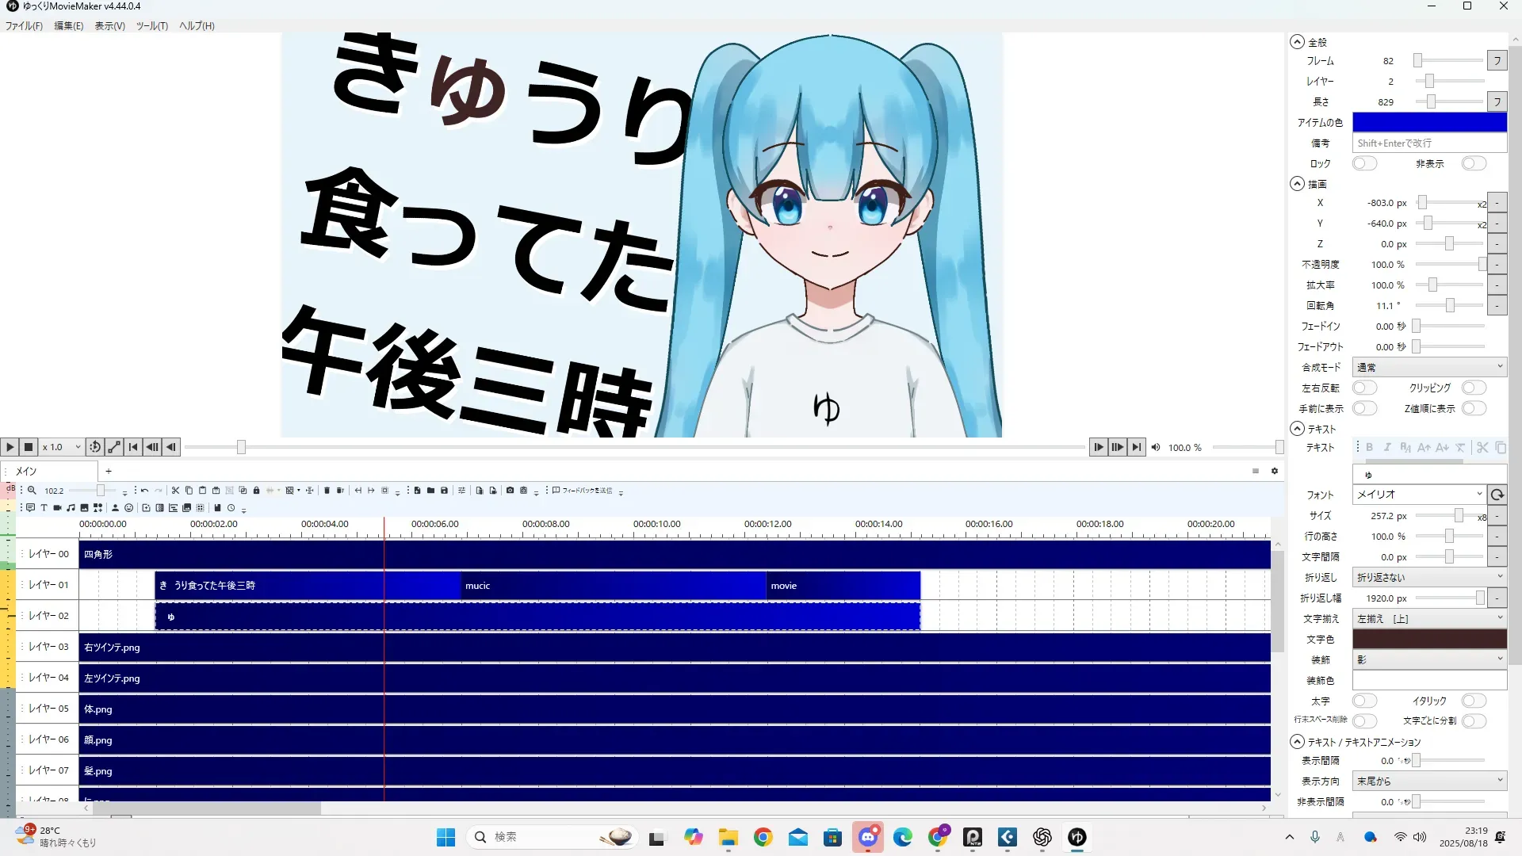The width and height of the screenshot is (1522, 856).
Task: Click the add audio music note icon
Action: tap(71, 508)
